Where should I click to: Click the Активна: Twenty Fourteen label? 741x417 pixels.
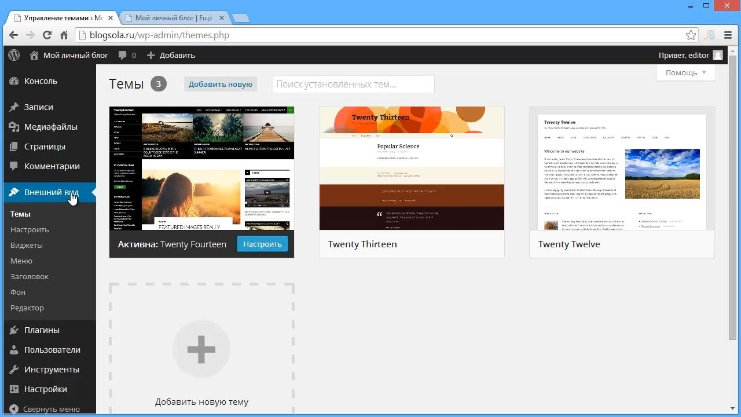pyautogui.click(x=172, y=244)
